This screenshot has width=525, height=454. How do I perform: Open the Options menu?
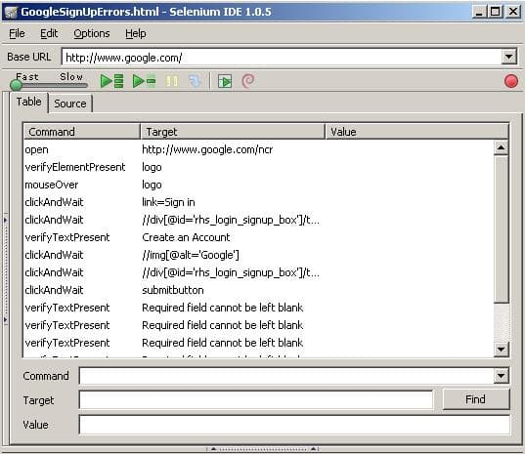click(91, 33)
